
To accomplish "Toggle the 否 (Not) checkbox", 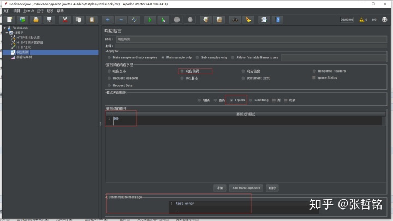I will pyautogui.click(x=276, y=100).
